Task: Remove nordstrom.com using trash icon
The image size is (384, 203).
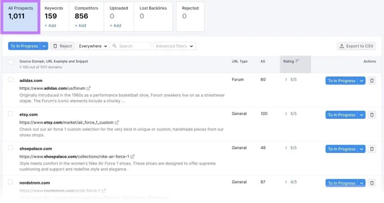Action: (x=372, y=183)
